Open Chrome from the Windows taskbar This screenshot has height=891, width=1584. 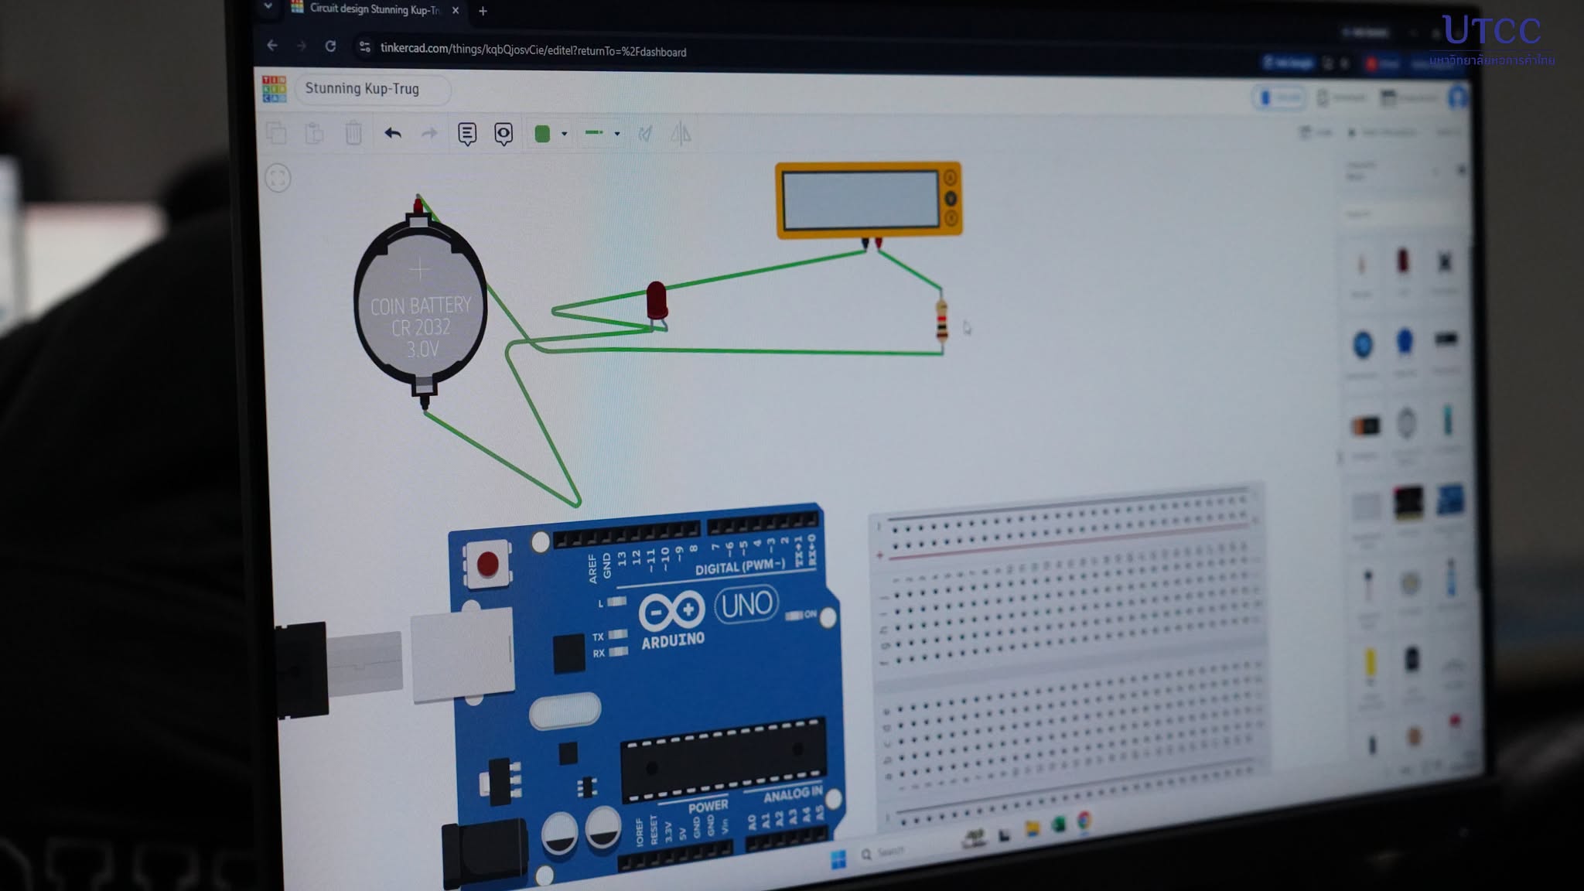click(x=1085, y=821)
